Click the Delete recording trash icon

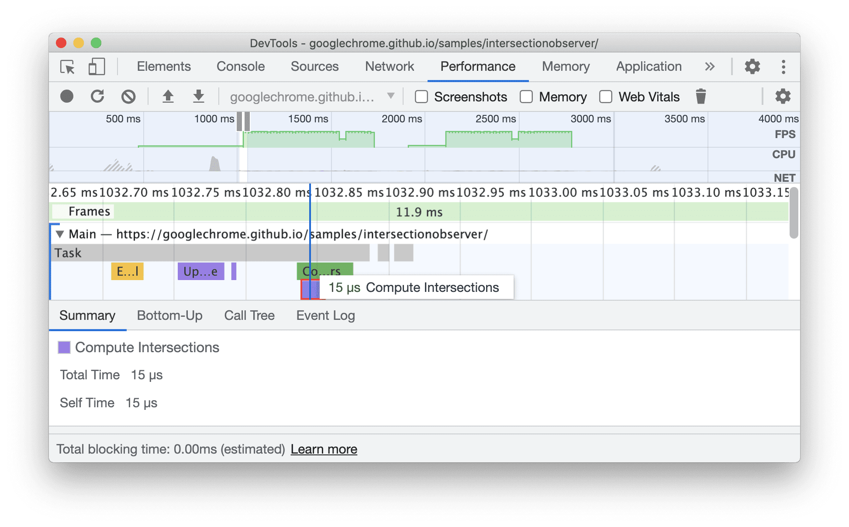(x=701, y=97)
